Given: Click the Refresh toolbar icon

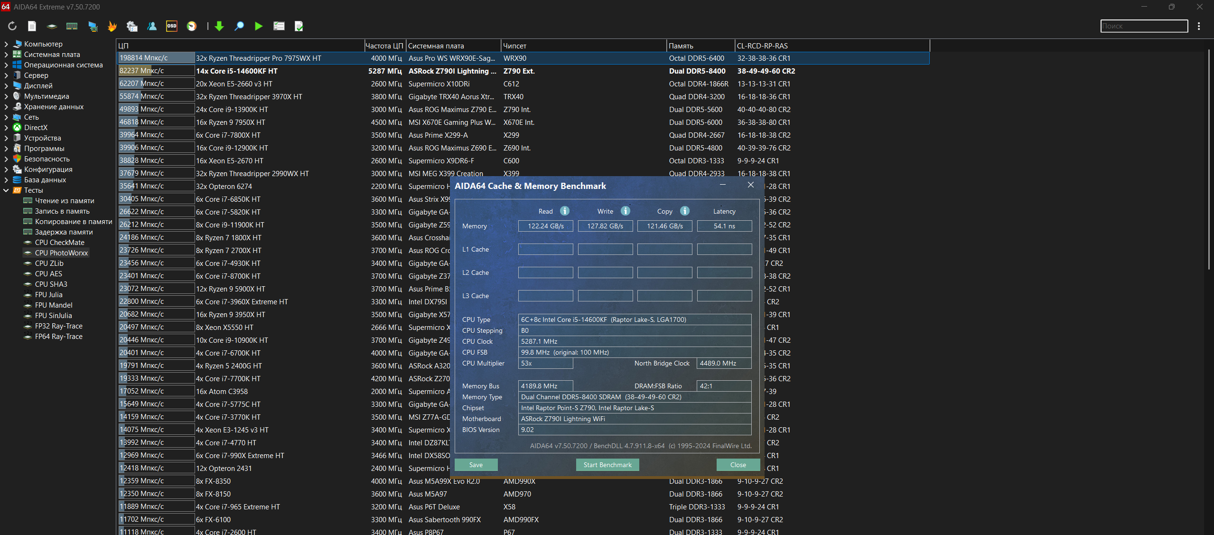Looking at the screenshot, I should [12, 26].
